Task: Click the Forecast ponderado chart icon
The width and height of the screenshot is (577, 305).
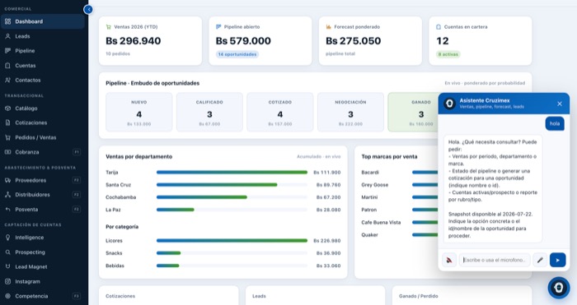Action: (329, 27)
